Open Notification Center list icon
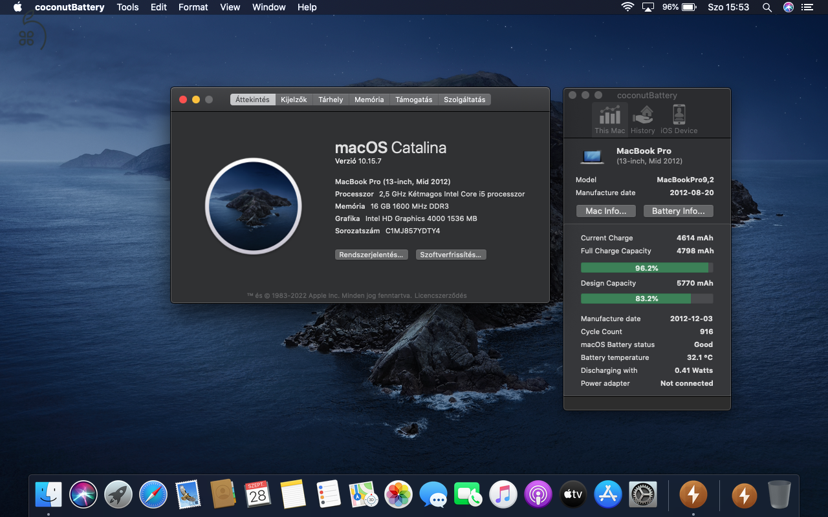Image resolution: width=828 pixels, height=517 pixels. click(x=806, y=7)
